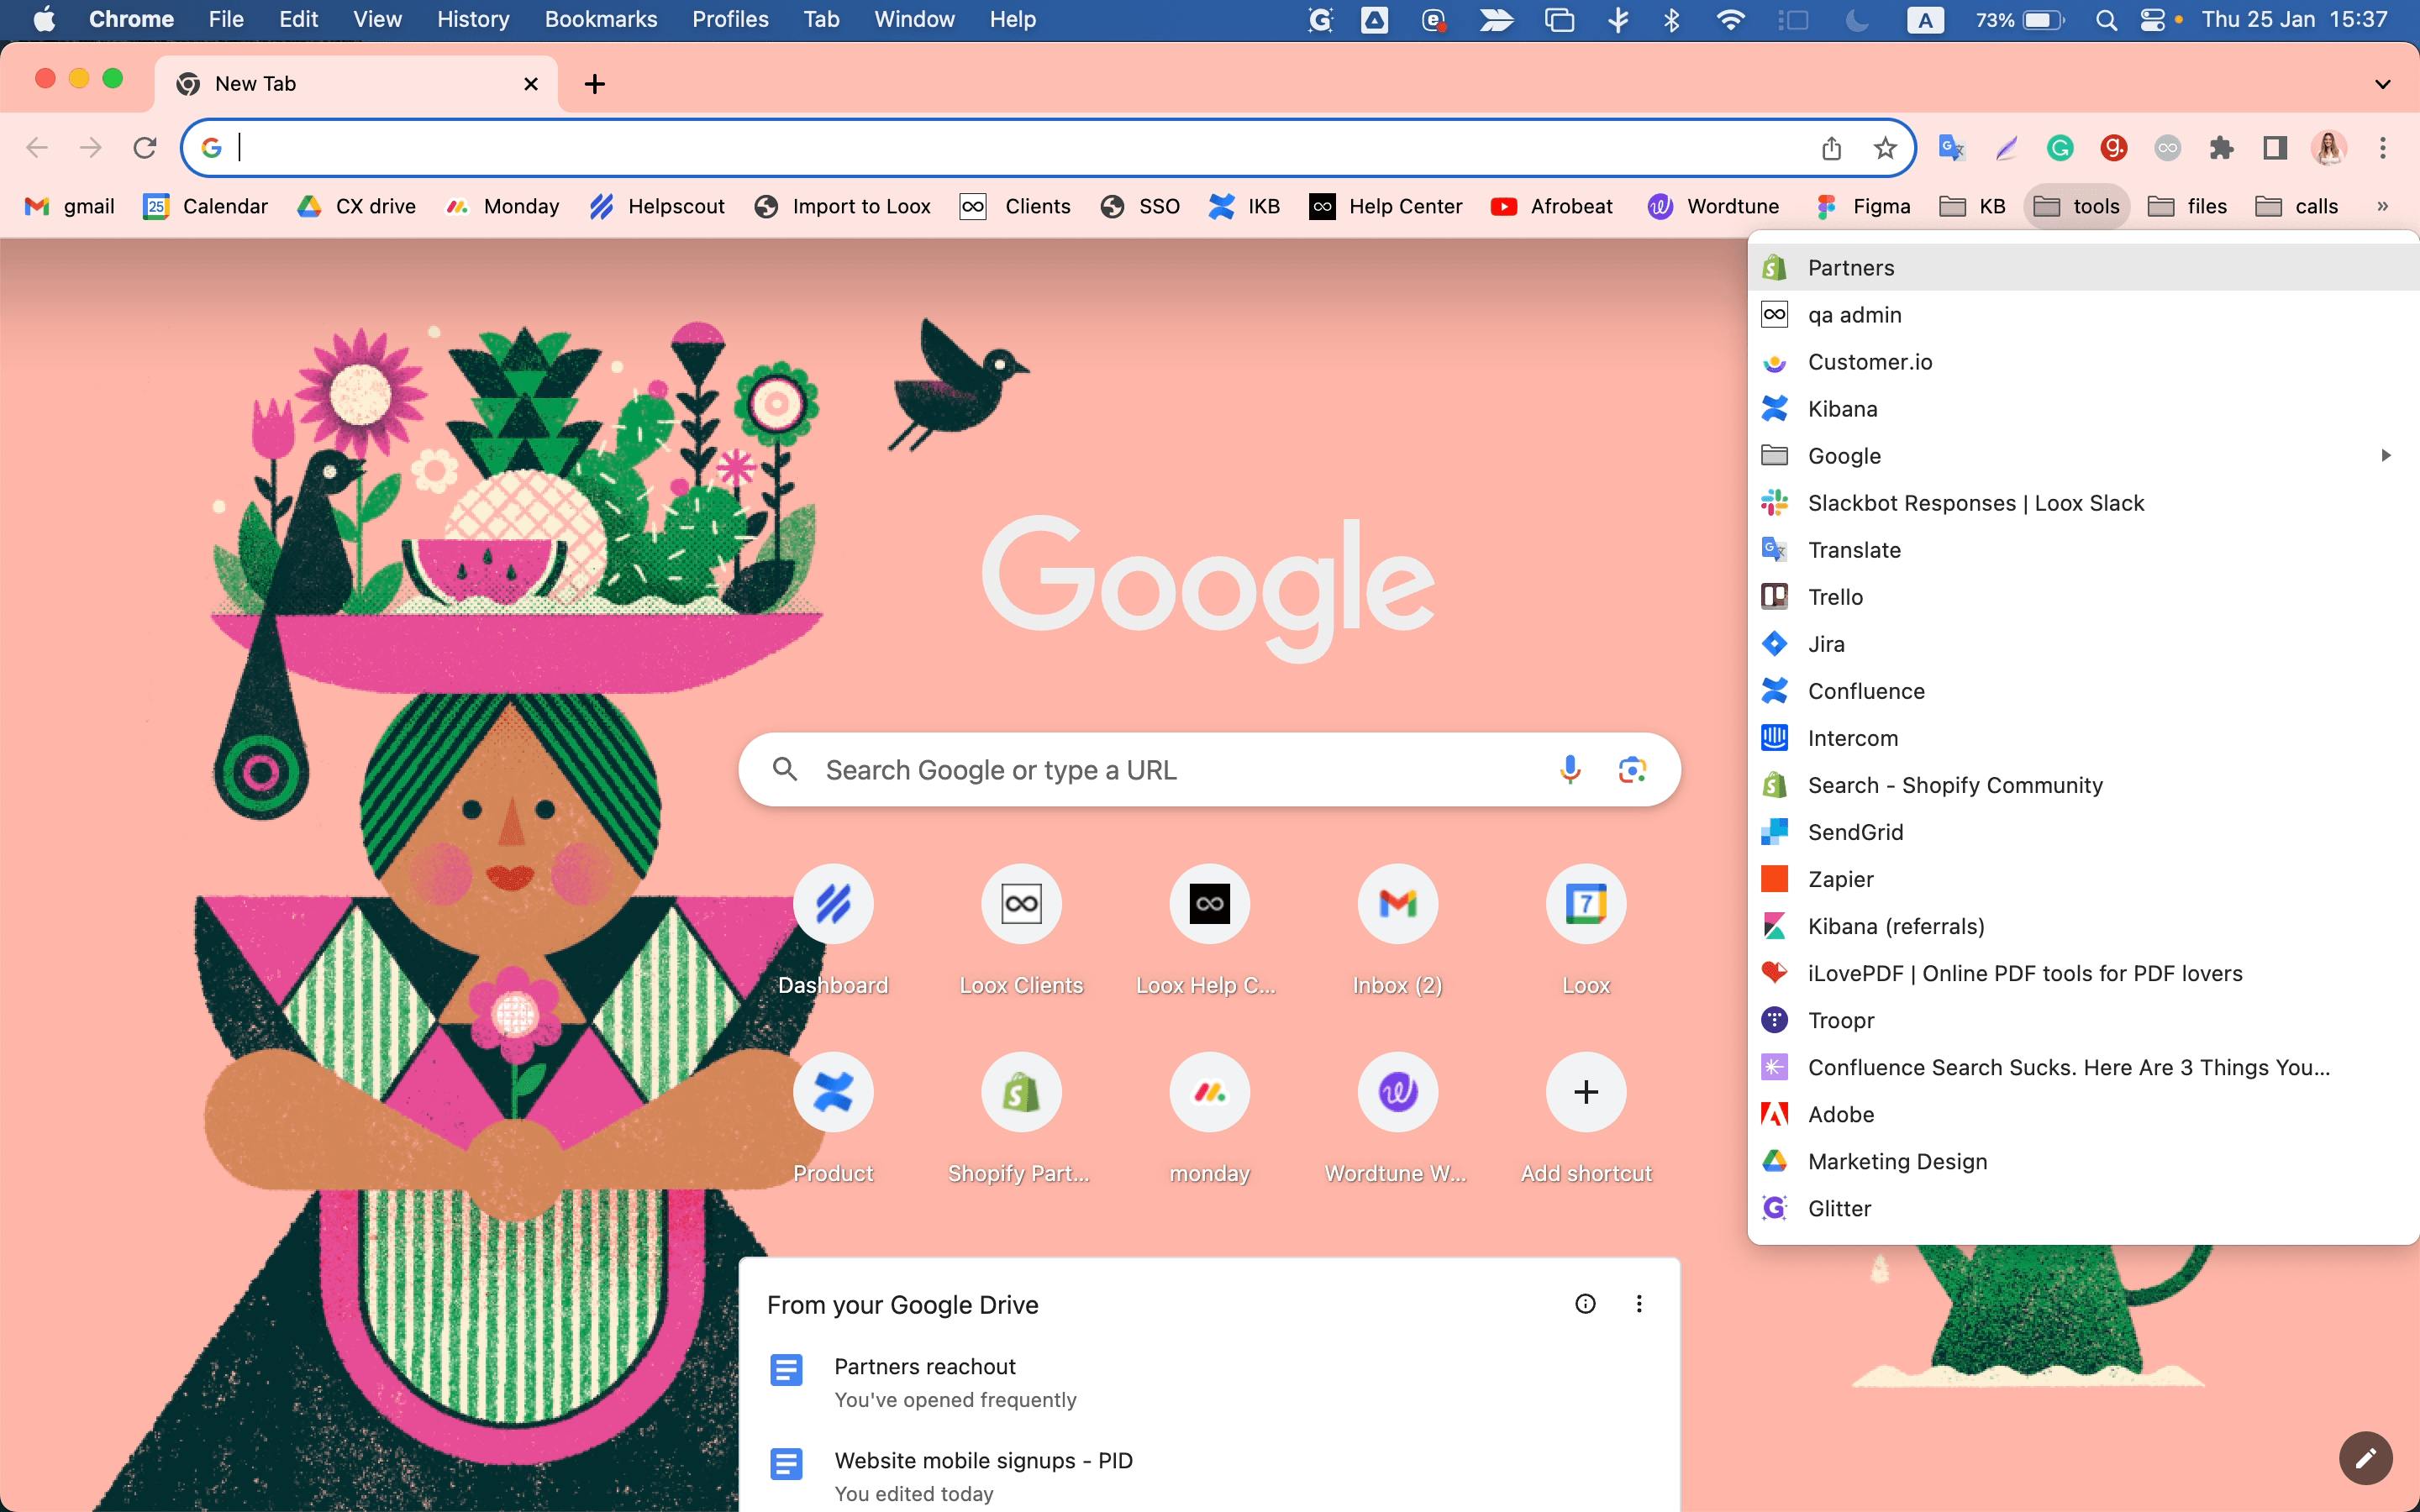Open the Partners reachout document
Image resolution: width=2420 pixels, height=1512 pixels.
coord(925,1367)
